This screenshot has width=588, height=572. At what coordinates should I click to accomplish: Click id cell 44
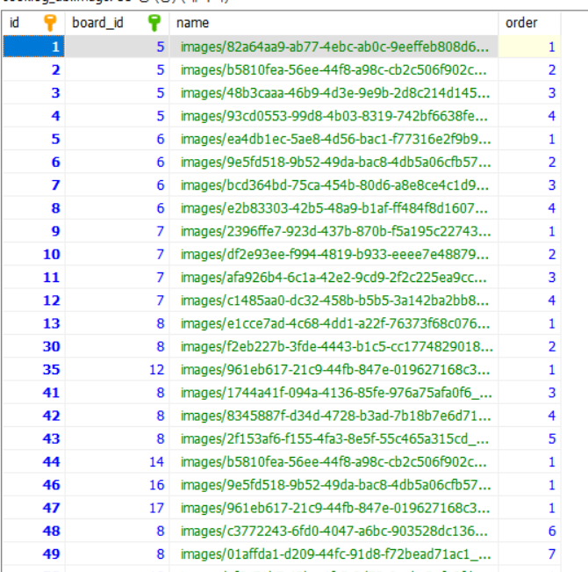pos(33,461)
